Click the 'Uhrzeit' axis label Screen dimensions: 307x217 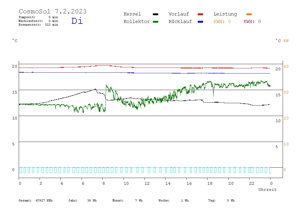pyautogui.click(x=267, y=189)
